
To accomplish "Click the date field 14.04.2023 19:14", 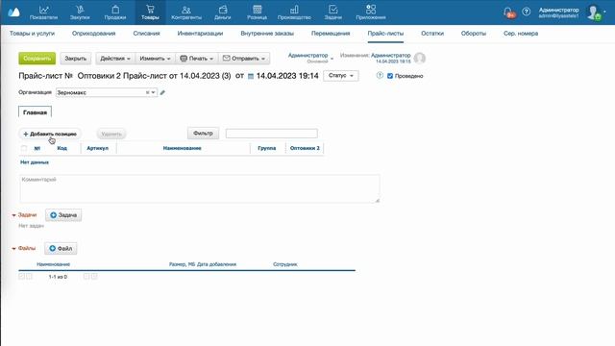I will coord(287,76).
